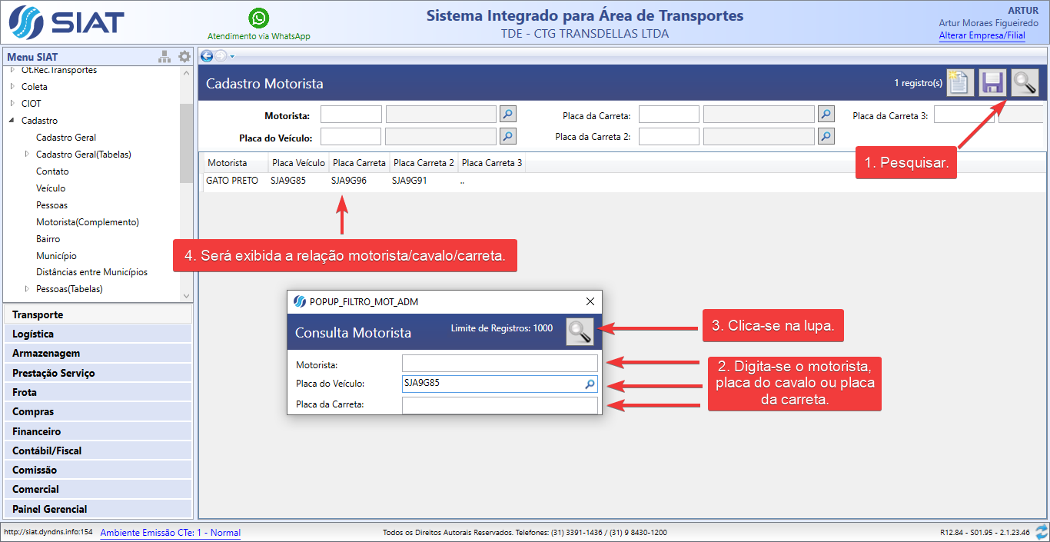The image size is (1050, 542).
Task: Click the back navigation arrow
Action: click(x=206, y=55)
